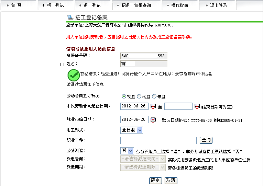
Task: Expand the 用工形式 全日制 dropdown
Action: [x=131, y=130]
